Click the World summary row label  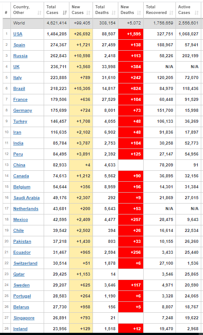tap(19, 23)
